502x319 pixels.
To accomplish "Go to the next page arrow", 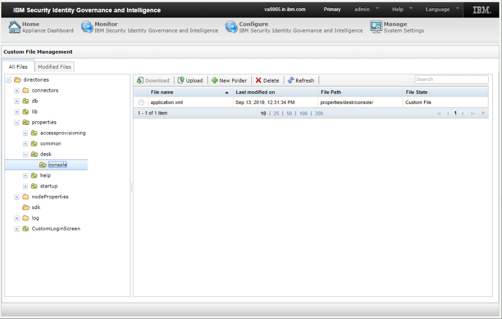I will pos(463,113).
